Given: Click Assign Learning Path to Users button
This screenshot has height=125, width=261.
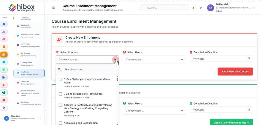Looking at the screenshot, I should [x=231, y=122].
